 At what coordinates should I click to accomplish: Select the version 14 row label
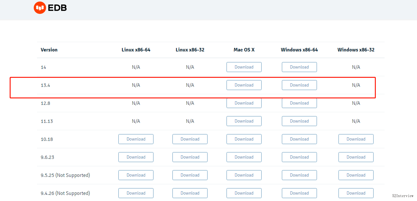click(43, 67)
